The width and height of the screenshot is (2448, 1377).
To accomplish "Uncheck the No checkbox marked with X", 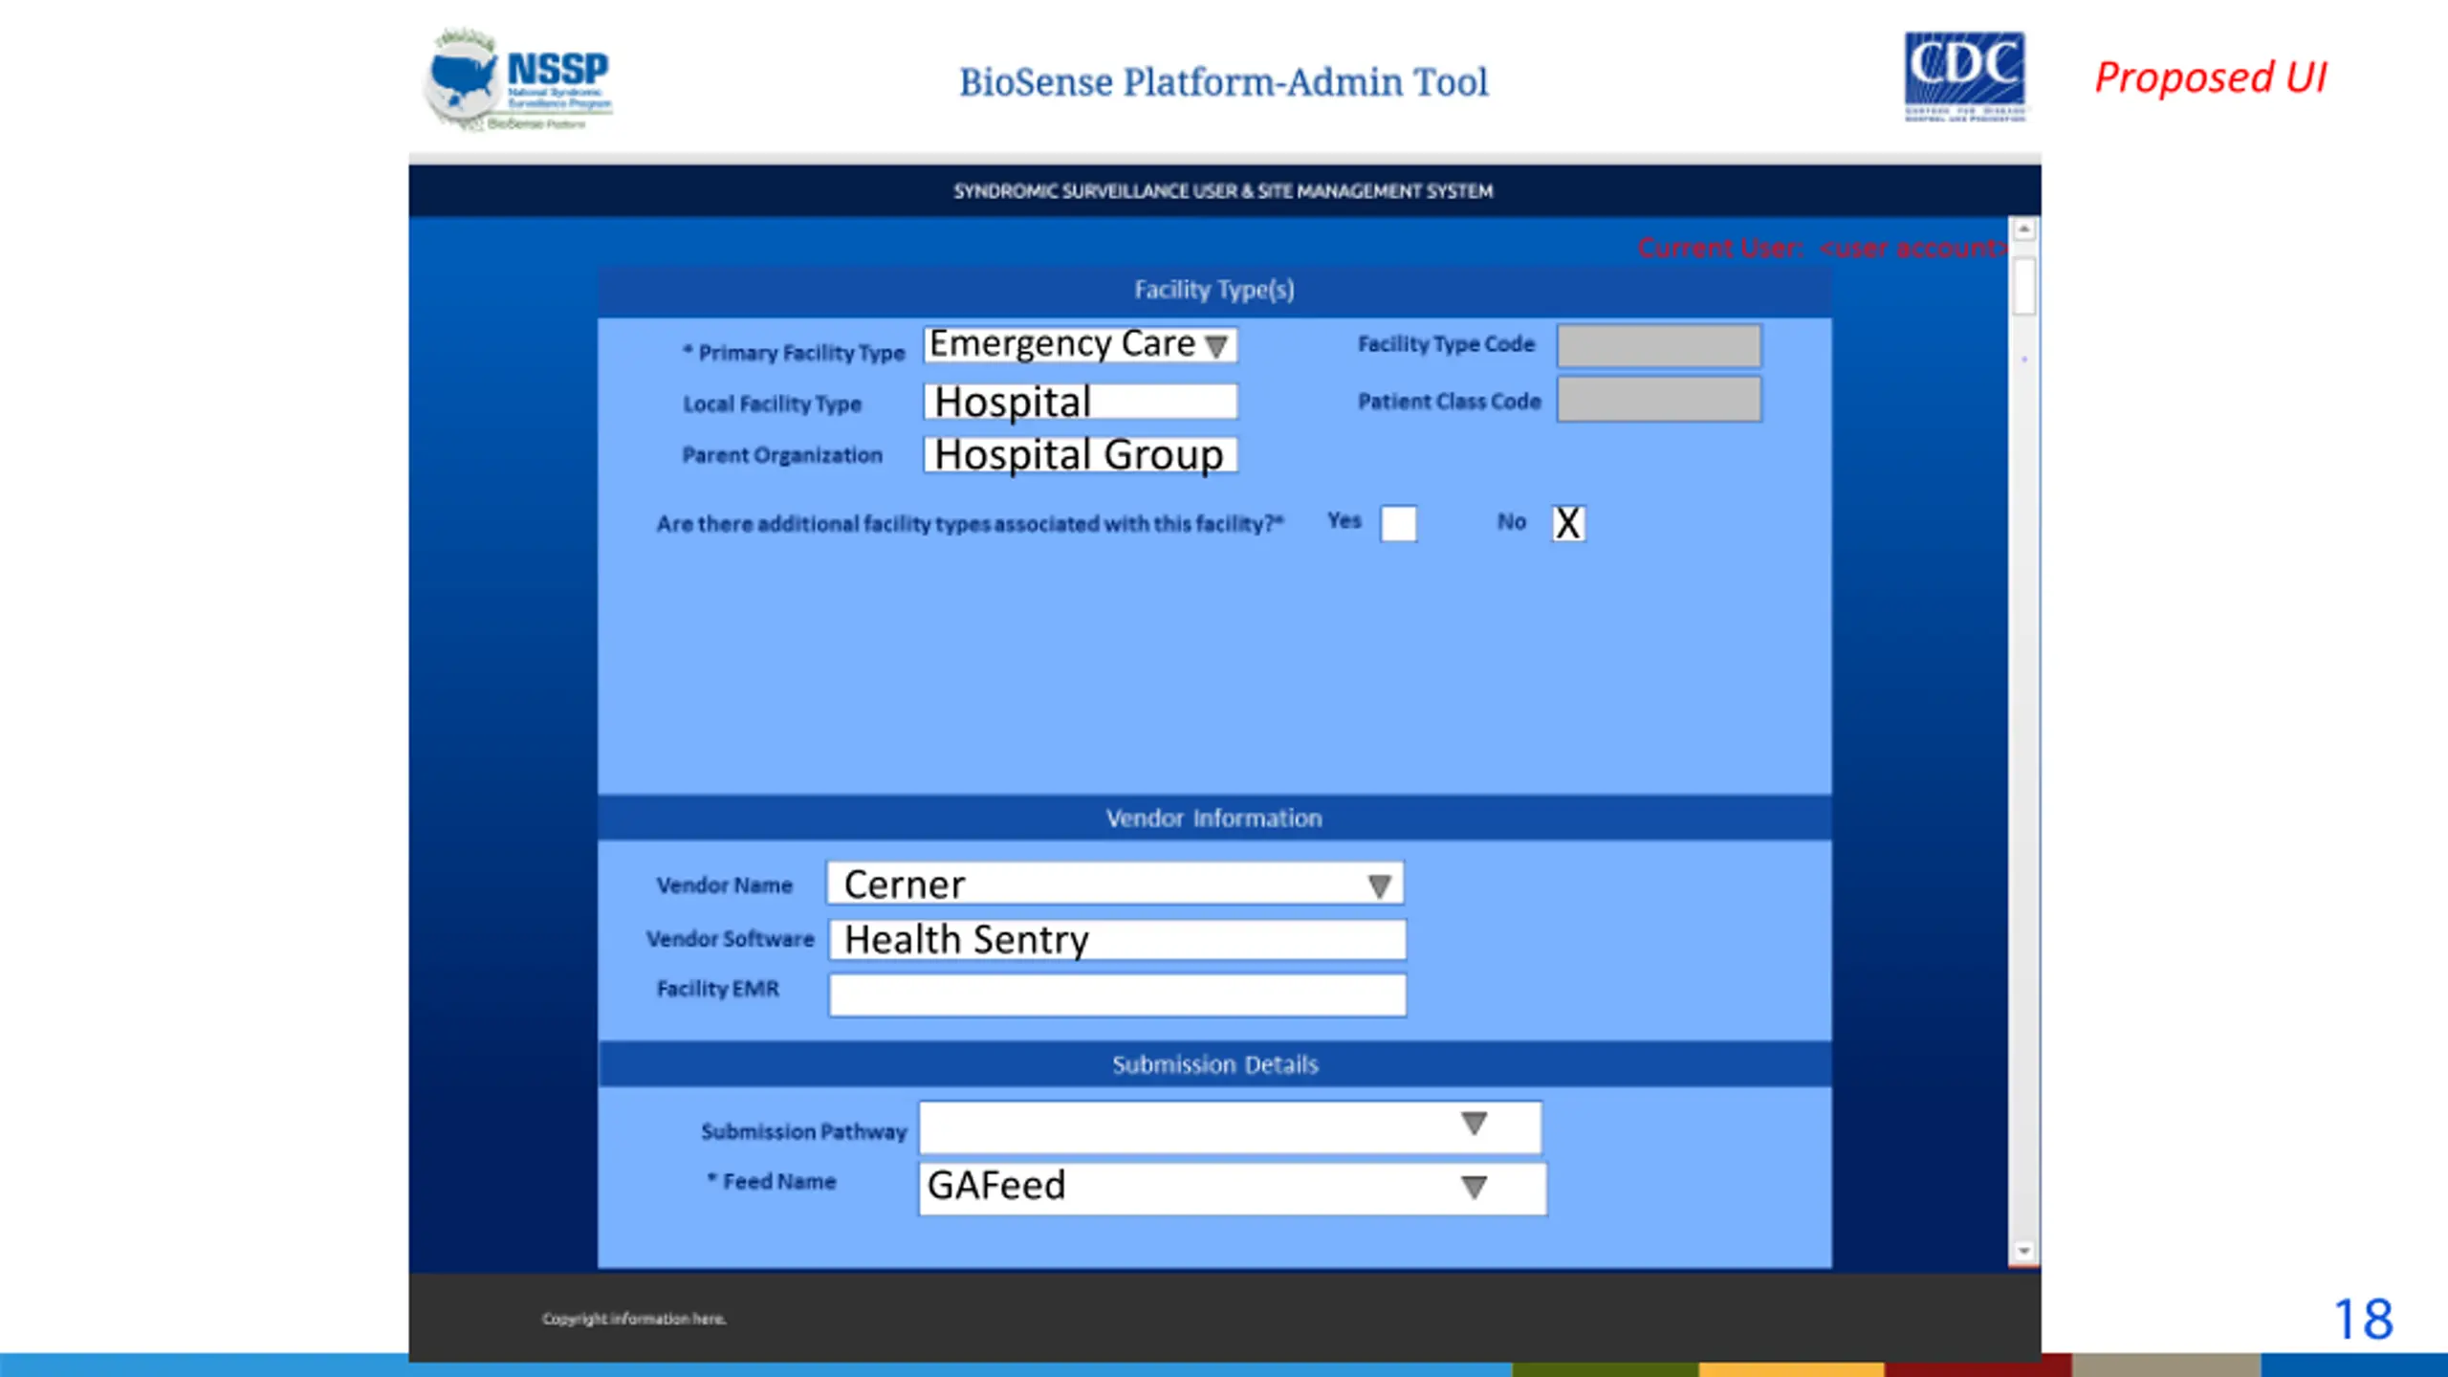I will tap(1567, 523).
